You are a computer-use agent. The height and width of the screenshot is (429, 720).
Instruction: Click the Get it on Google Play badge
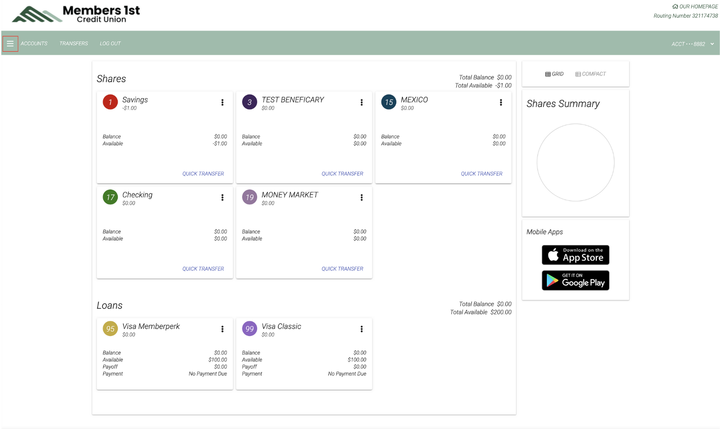[575, 281]
